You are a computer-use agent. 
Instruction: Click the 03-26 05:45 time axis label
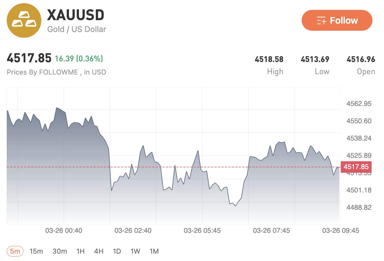pyautogui.click(x=202, y=230)
